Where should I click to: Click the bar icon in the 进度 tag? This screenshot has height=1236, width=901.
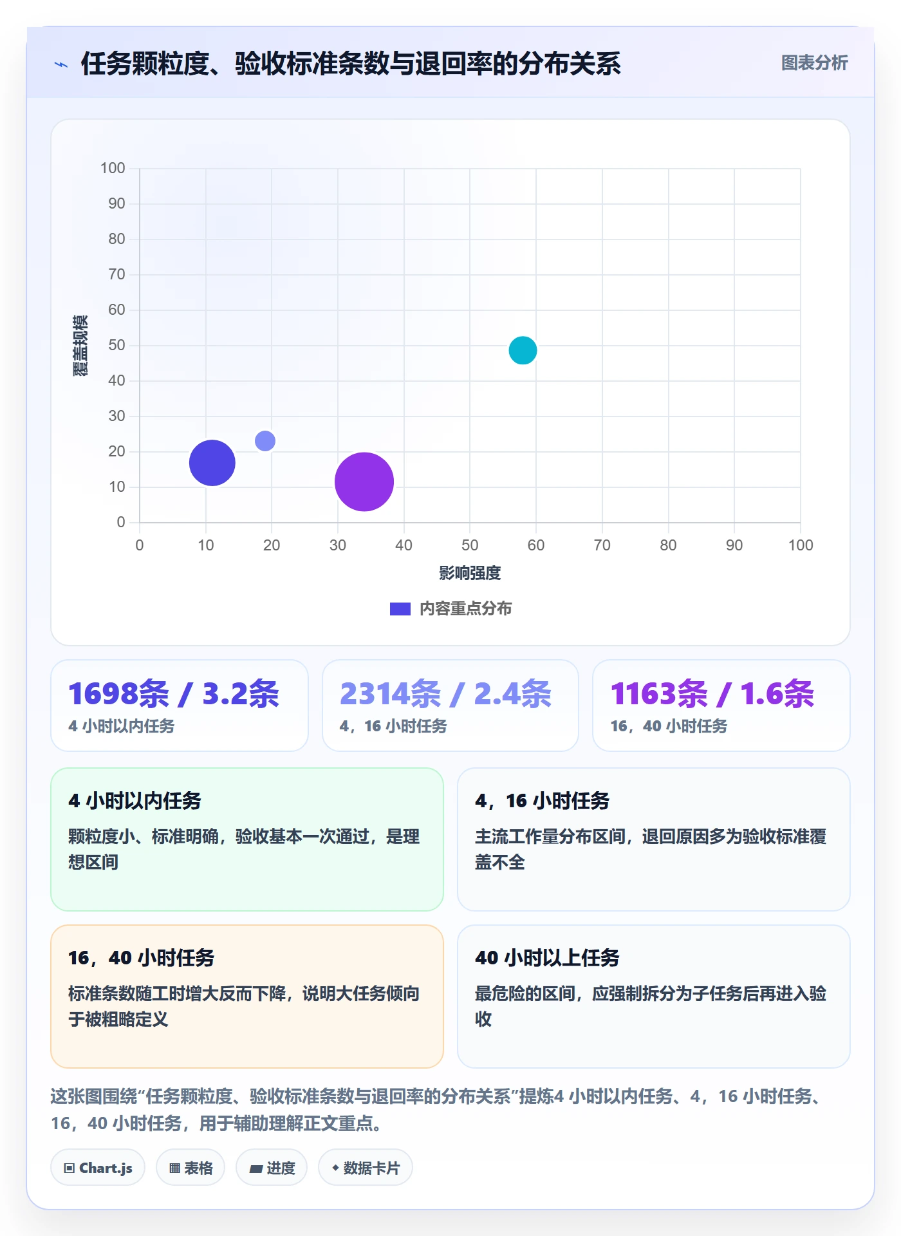click(x=255, y=1168)
